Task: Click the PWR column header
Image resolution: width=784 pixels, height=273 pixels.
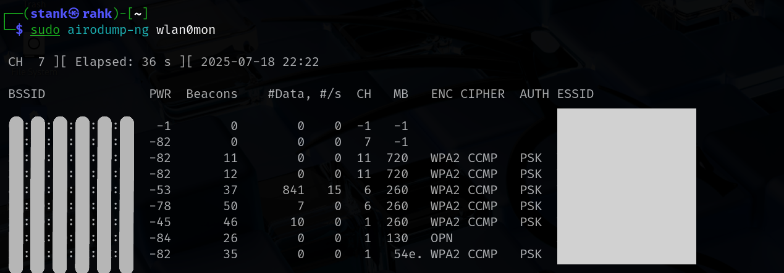Action: coord(160,94)
